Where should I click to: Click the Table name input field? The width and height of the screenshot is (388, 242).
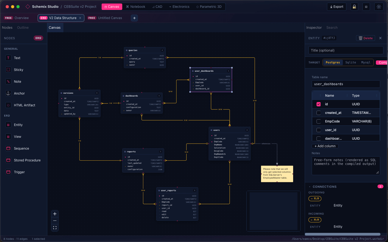346,84
